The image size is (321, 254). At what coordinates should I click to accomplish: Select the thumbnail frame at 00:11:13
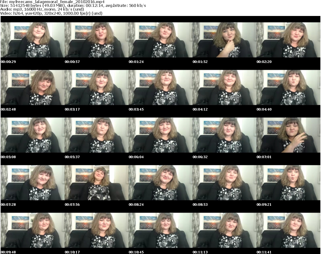224,231
